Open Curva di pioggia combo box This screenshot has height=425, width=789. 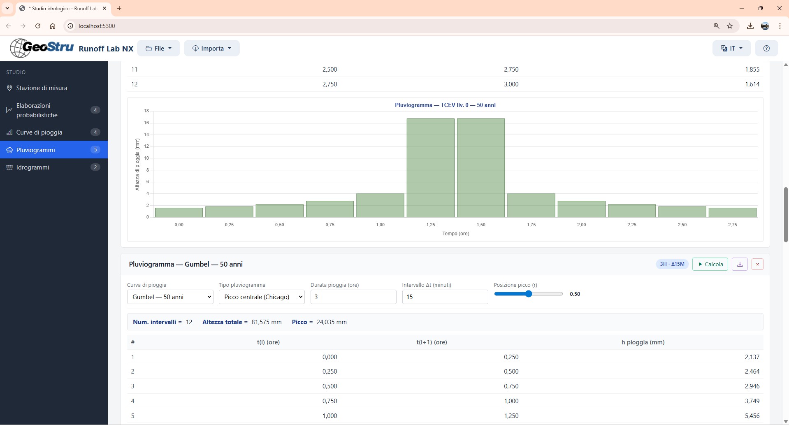(170, 297)
